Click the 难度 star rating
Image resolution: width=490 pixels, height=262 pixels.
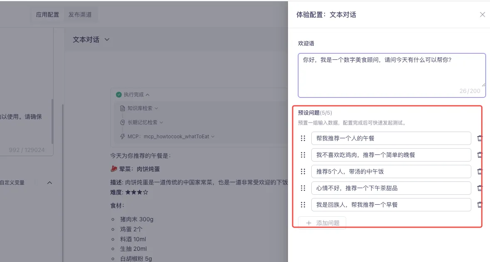click(x=137, y=192)
